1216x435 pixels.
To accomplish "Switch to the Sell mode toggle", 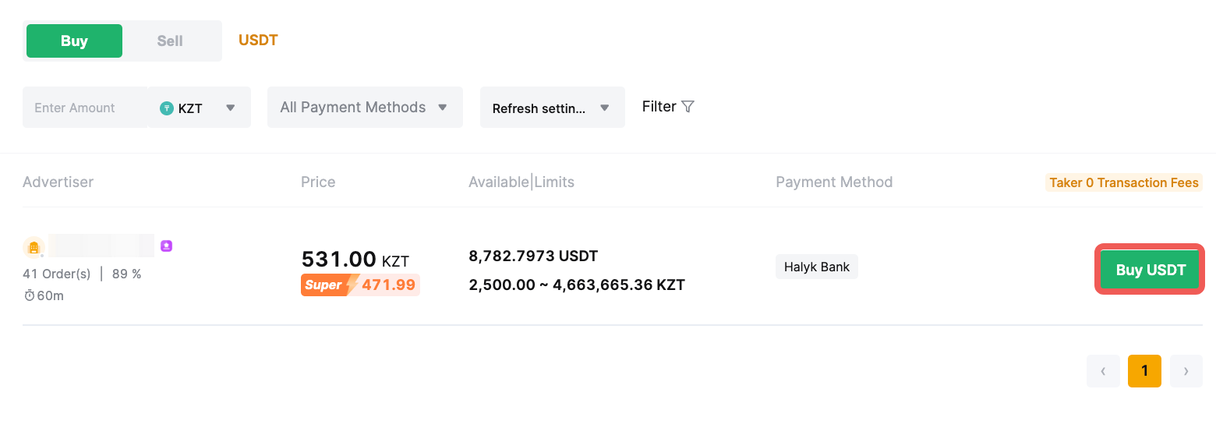I will click(170, 41).
